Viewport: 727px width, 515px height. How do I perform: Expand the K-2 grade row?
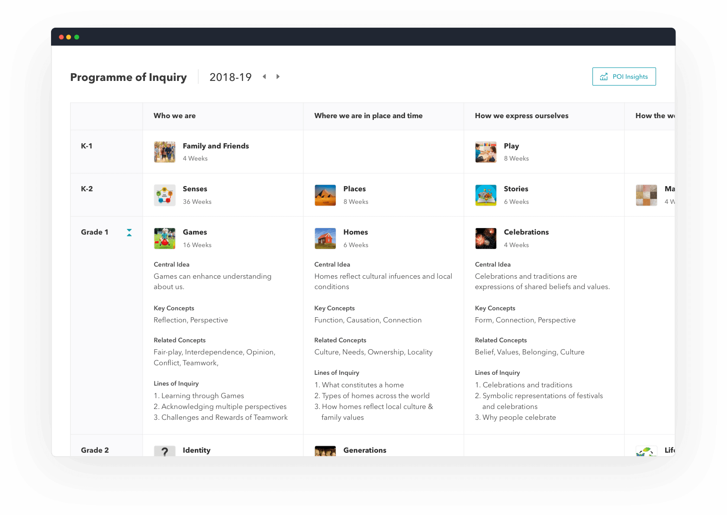[x=87, y=189]
